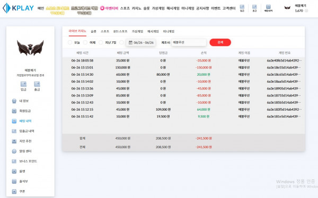Click the 손익 column header
Image resolution: width=318 pixels, height=198 pixels.
click(x=204, y=53)
